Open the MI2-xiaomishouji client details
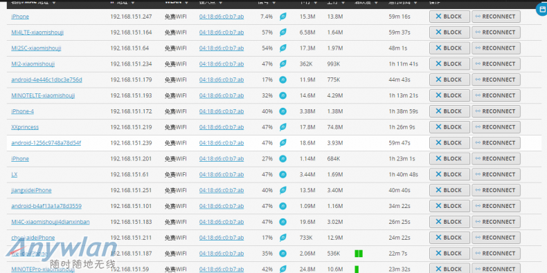The image size is (547, 273). [x=33, y=64]
